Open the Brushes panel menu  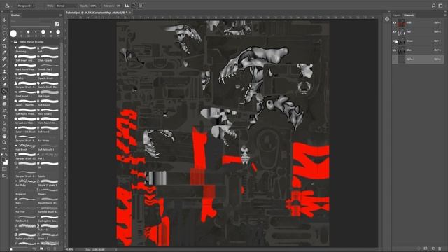pyautogui.click(x=60, y=15)
